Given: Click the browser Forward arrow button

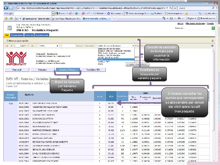Looking at the screenshot, I should pyautogui.click(x=11, y=8).
